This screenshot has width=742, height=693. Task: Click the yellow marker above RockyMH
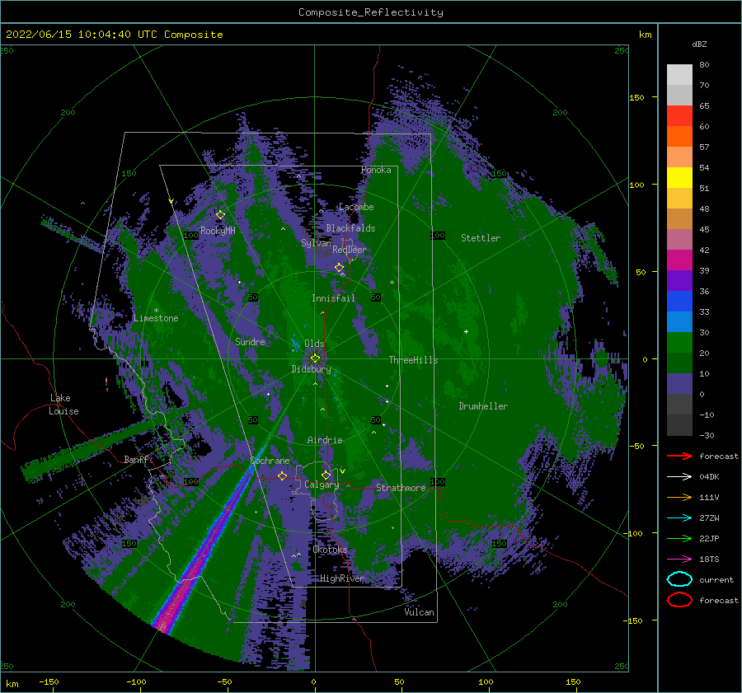coord(220,214)
